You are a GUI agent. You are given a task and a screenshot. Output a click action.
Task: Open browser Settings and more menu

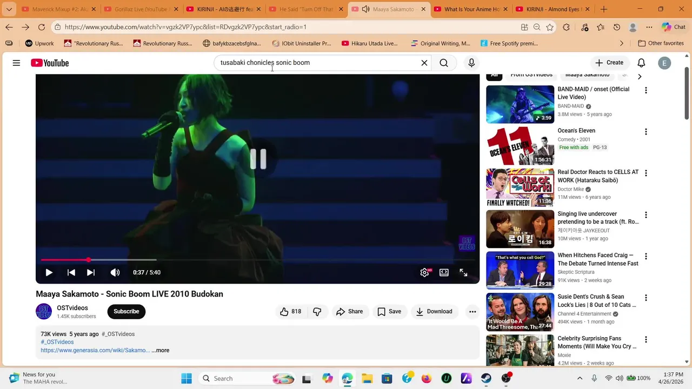pos(649,27)
